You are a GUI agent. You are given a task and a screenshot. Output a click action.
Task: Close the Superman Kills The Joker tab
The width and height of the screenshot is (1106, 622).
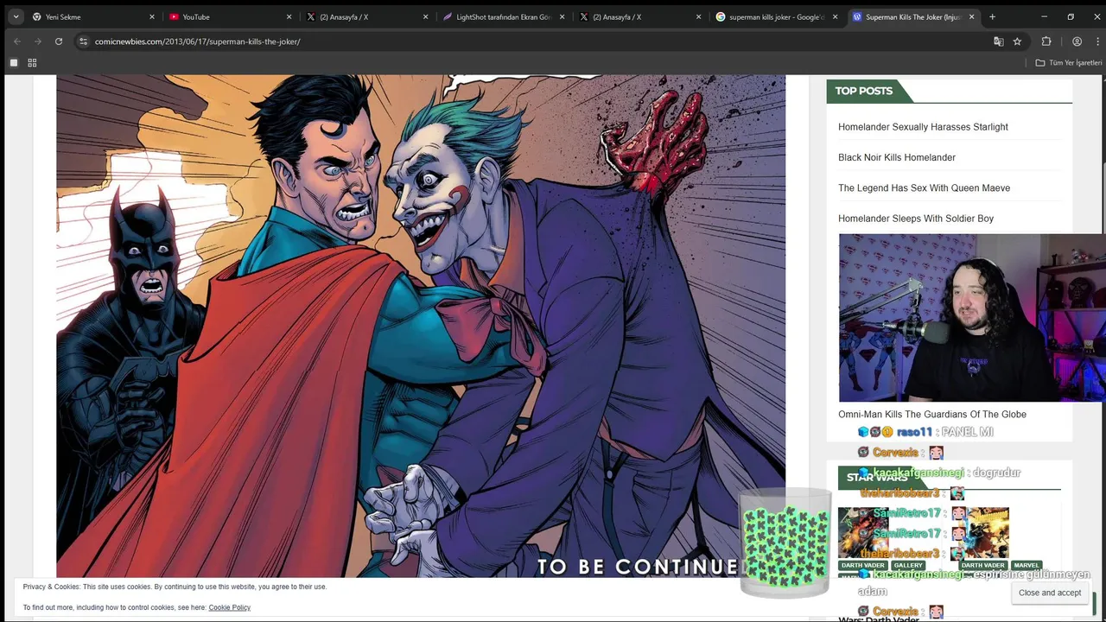[x=971, y=16]
